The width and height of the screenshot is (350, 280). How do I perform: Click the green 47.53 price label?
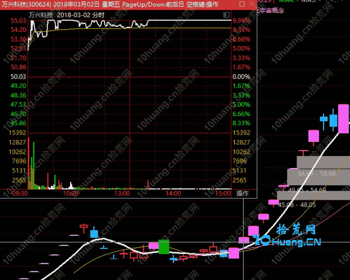click(18, 105)
